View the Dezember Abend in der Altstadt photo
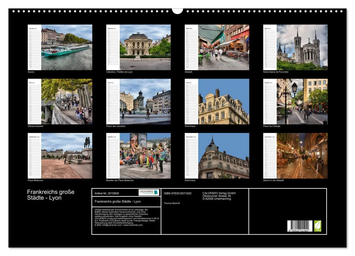Screen dimensions: 355x256 [x=302, y=155]
